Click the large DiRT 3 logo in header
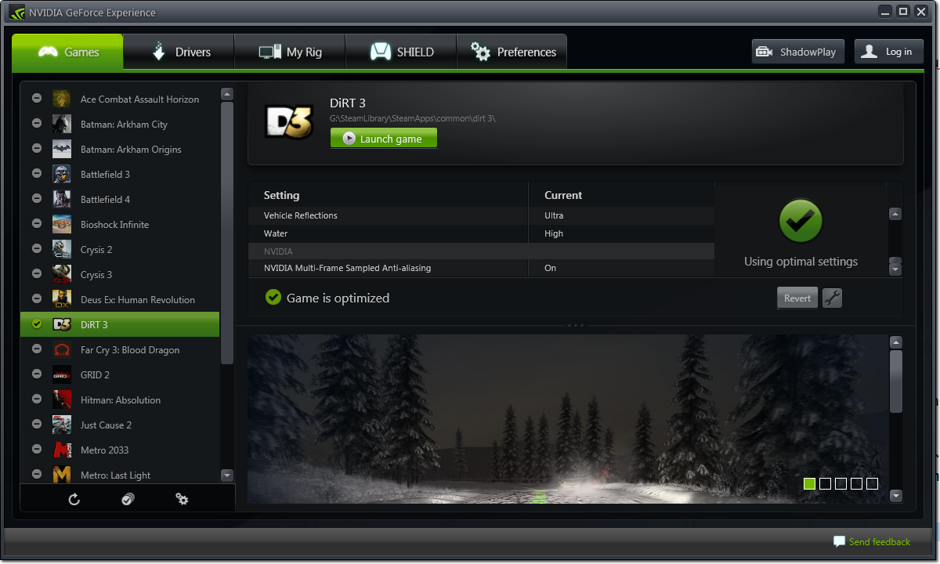Viewport: 940px width, 564px height. tap(288, 123)
